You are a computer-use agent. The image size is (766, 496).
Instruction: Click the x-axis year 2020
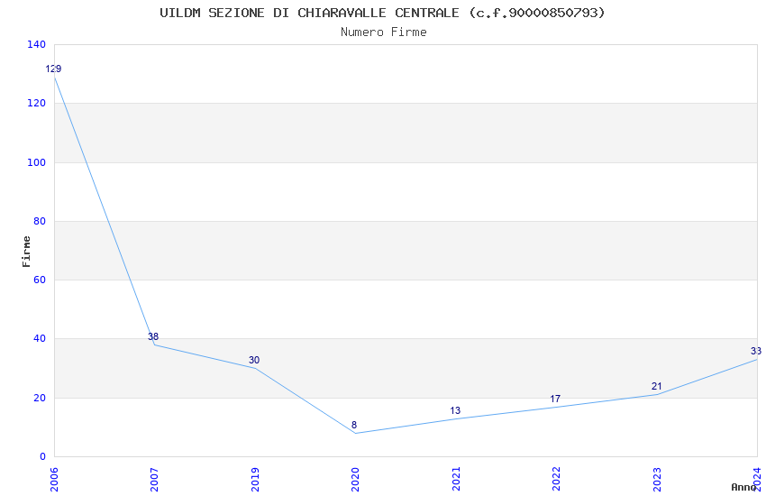tap(356, 480)
